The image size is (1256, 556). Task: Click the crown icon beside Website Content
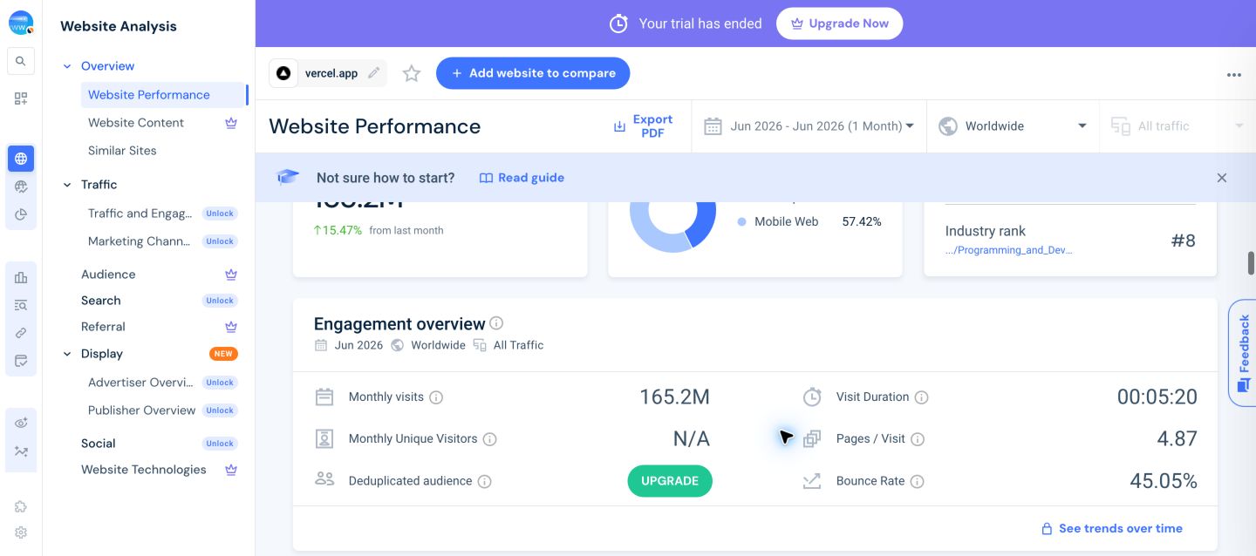click(231, 123)
